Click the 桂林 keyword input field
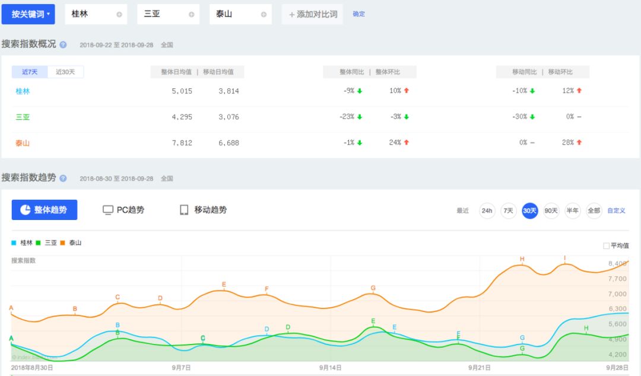Screen dimensions: 641x376 tap(96, 14)
